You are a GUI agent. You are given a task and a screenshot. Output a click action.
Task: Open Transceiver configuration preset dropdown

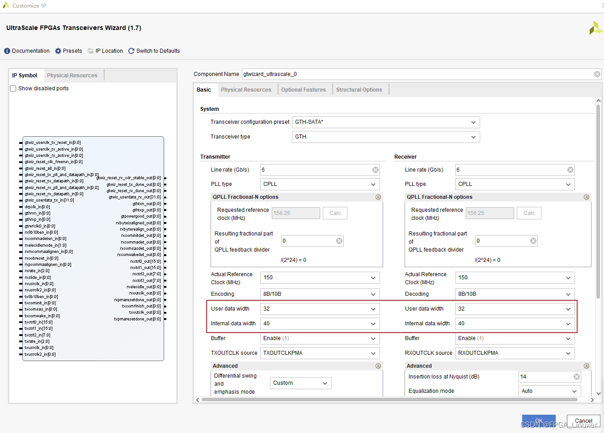point(386,122)
